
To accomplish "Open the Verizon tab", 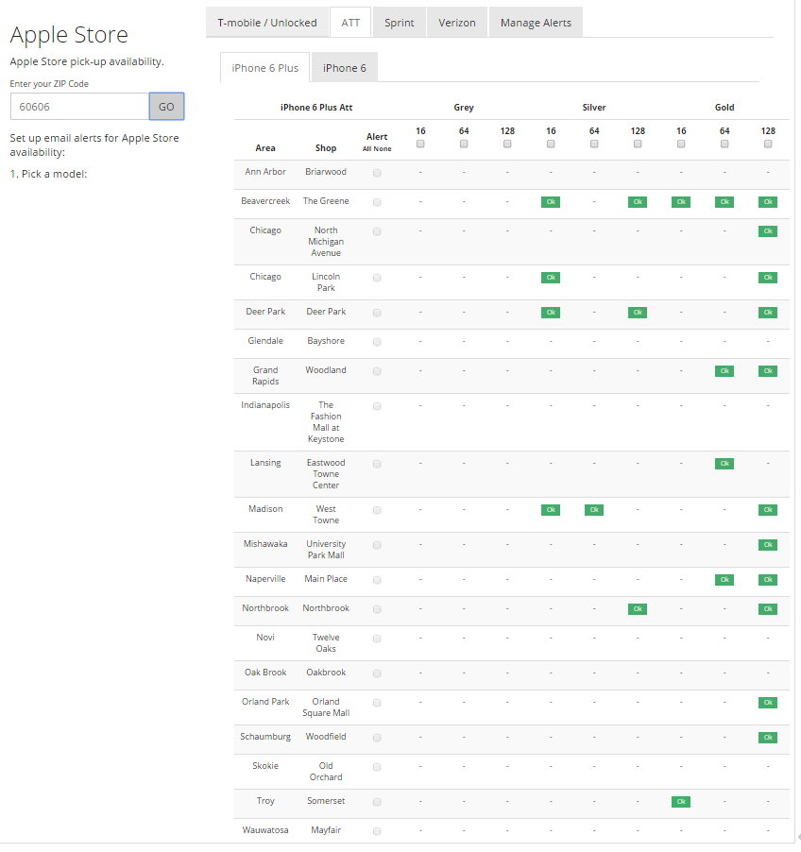I will coord(457,23).
